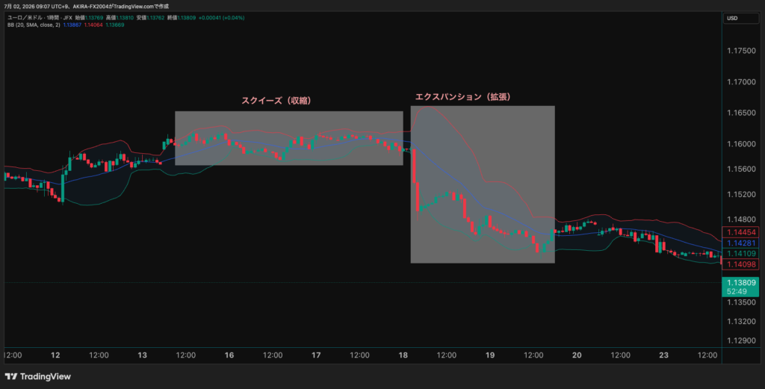
Task: Select the スクイーズ（収縮） text annotation
Action: (x=276, y=100)
